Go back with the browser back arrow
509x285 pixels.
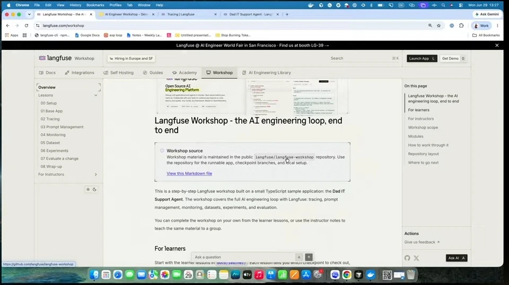point(8,25)
